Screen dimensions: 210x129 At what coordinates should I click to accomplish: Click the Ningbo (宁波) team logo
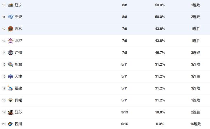click(x=10, y=17)
